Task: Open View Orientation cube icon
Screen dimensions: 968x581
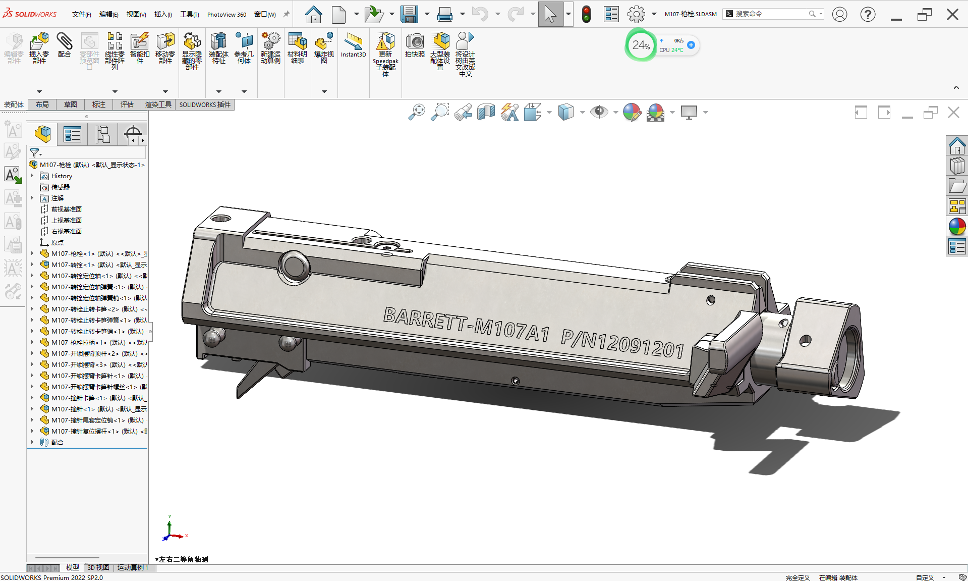Action: [x=533, y=112]
